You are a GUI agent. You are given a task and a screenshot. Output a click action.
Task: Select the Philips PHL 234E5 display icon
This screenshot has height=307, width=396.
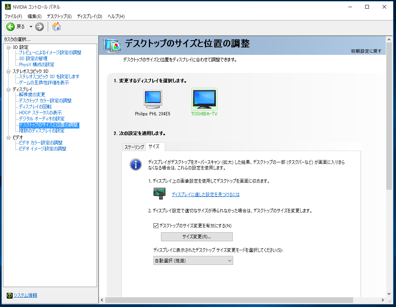click(x=153, y=100)
